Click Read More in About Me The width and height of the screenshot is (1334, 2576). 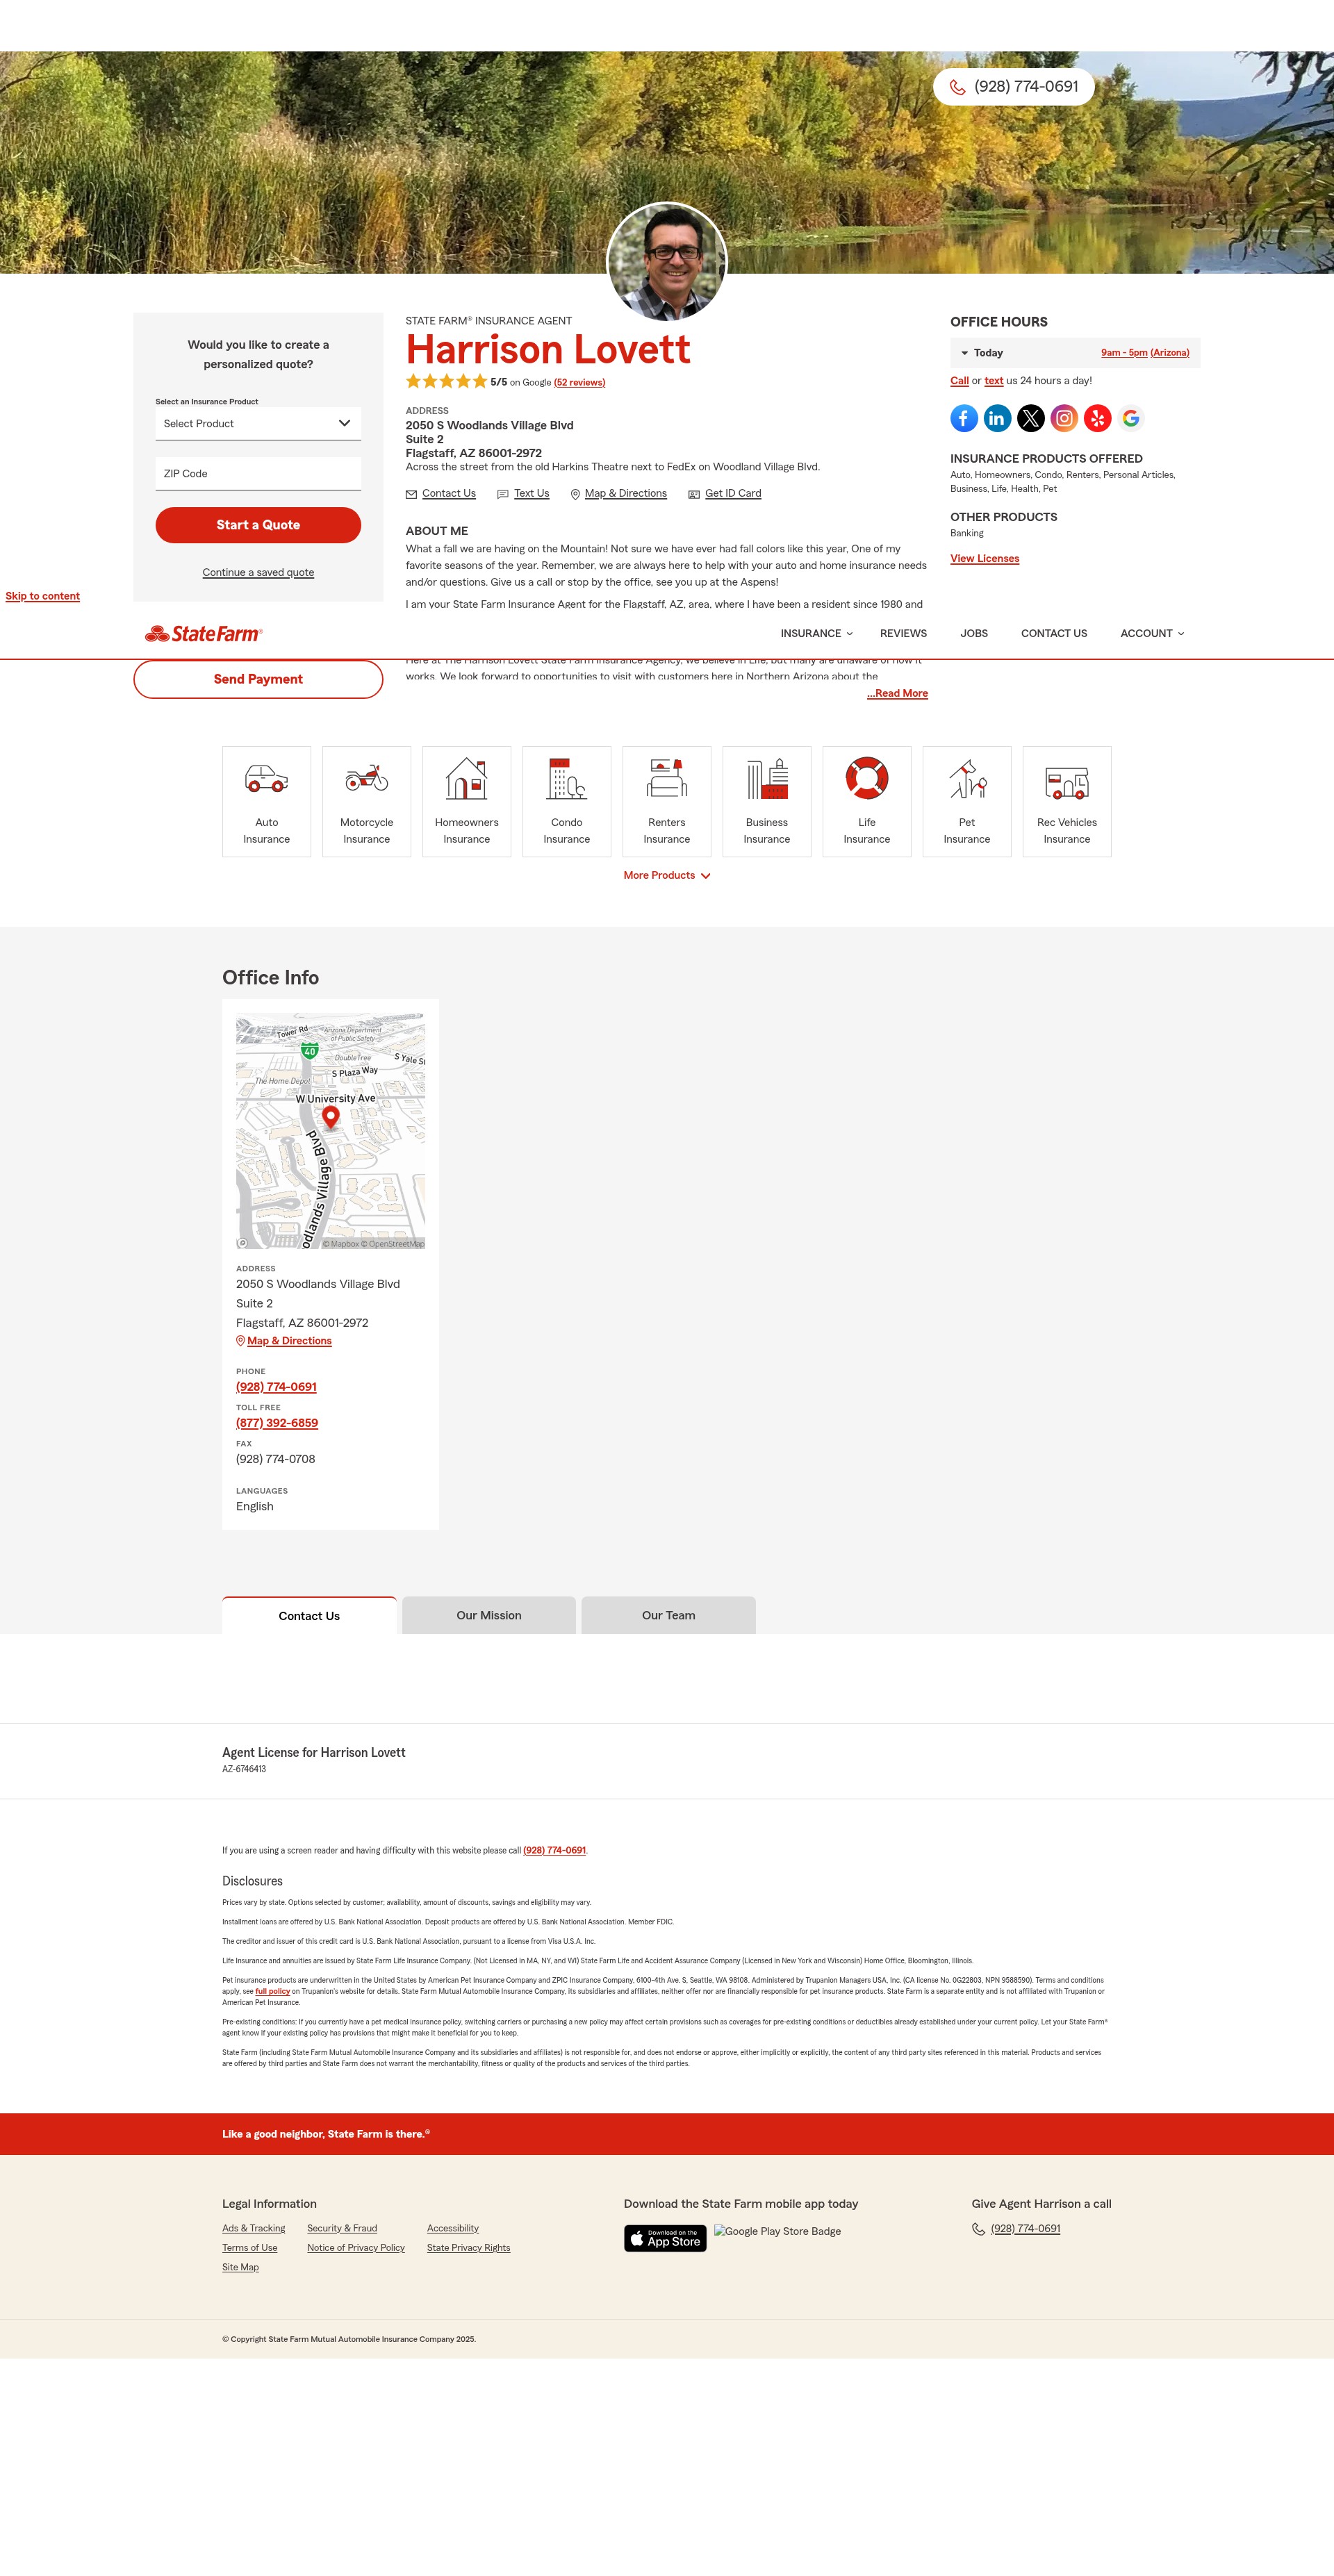pyautogui.click(x=897, y=693)
